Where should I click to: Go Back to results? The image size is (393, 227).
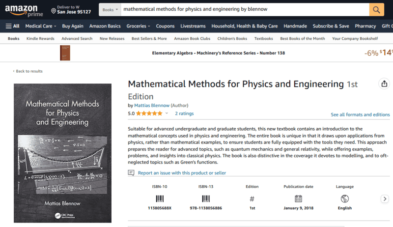point(28,71)
